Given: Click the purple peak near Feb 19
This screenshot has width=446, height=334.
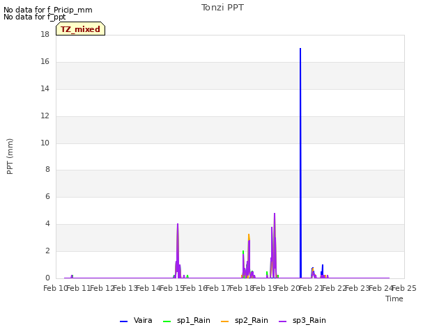Looking at the screenshot, I should pos(275,214).
